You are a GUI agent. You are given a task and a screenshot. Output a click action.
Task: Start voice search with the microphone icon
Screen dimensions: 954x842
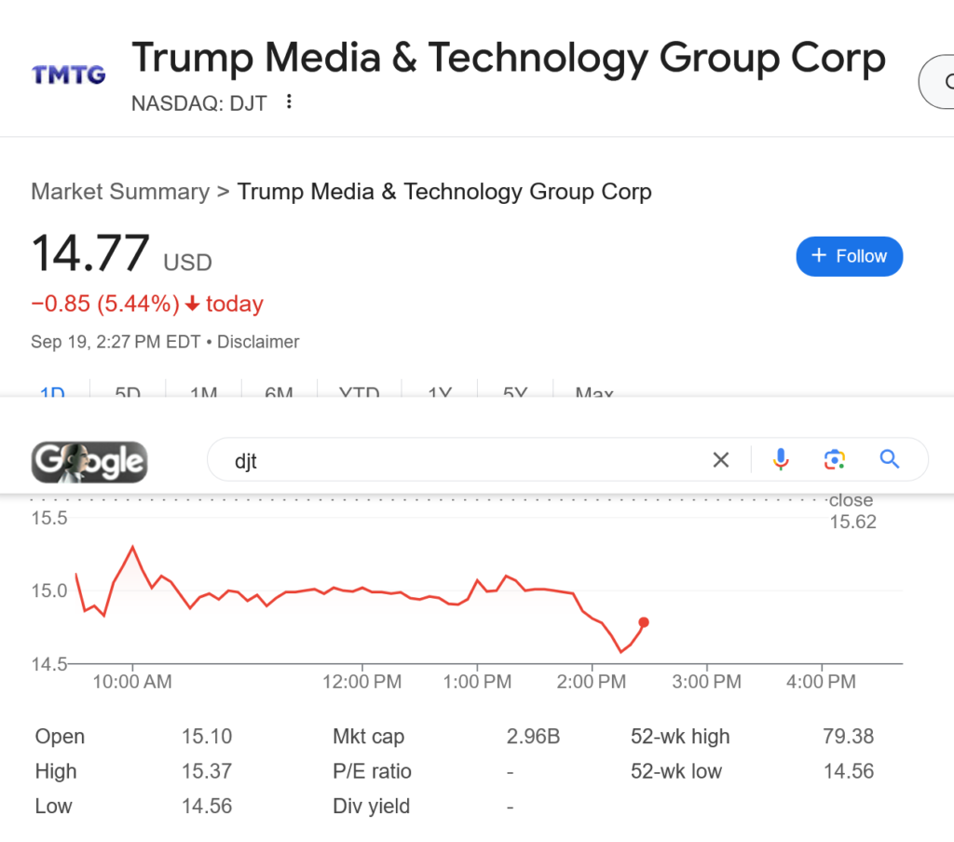[x=781, y=459]
